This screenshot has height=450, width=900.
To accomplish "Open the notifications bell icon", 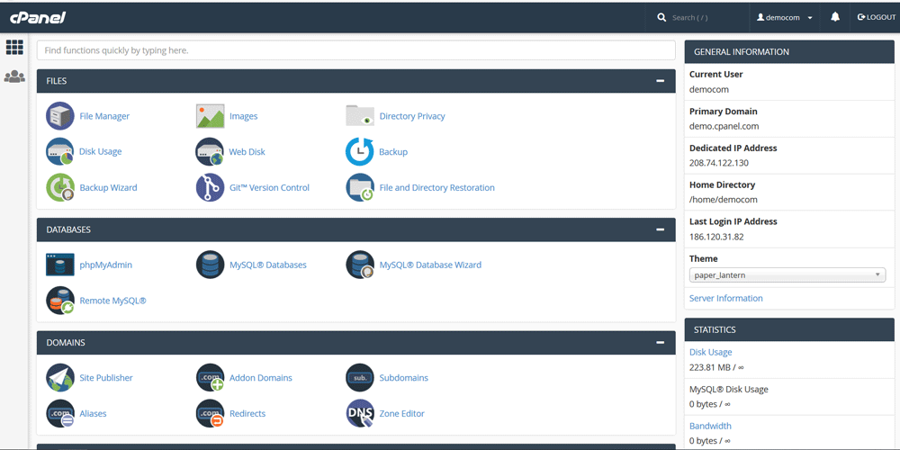I will point(835,17).
